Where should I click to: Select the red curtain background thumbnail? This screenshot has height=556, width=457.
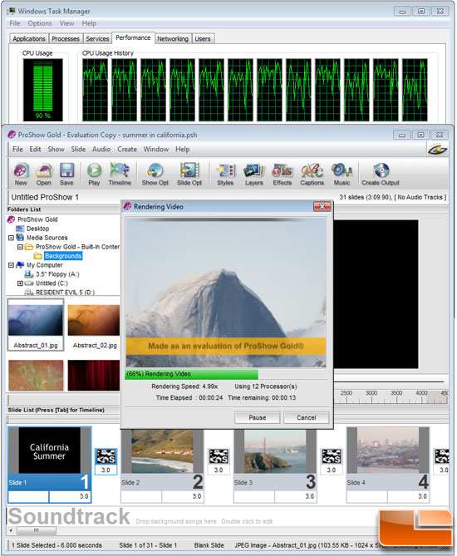pyautogui.click(x=94, y=376)
